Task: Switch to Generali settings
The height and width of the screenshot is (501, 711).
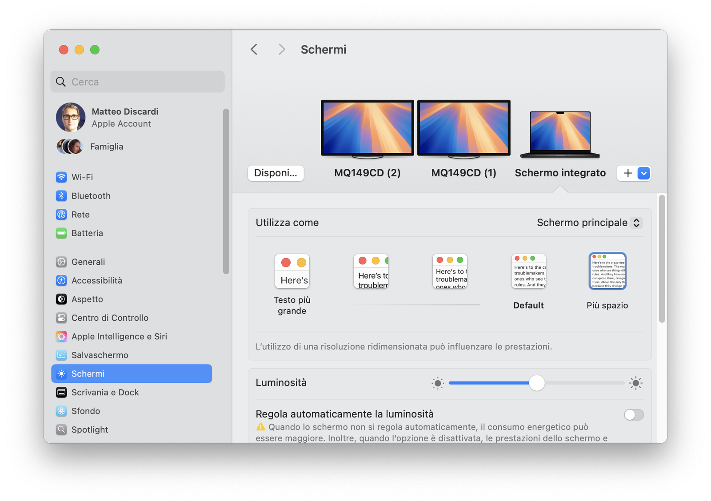Action: [132, 262]
